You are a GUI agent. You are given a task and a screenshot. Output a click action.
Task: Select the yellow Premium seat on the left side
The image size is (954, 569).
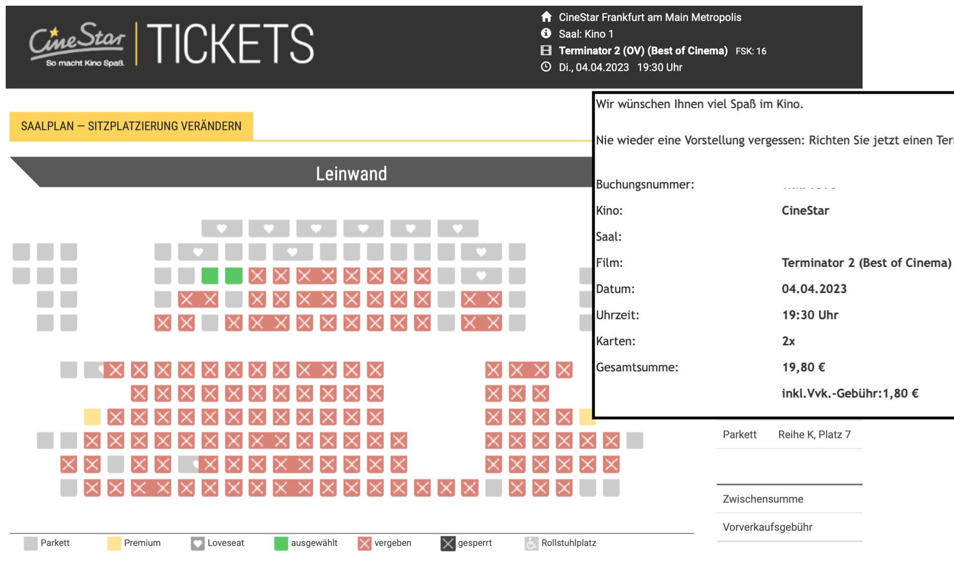pos(92,417)
